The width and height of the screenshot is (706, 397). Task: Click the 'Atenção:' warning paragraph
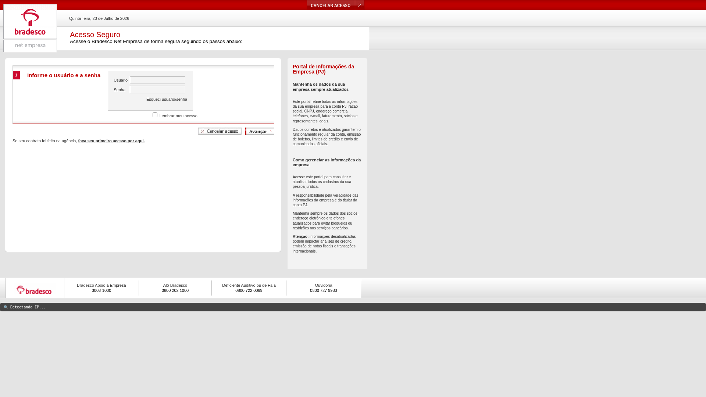pyautogui.click(x=324, y=244)
